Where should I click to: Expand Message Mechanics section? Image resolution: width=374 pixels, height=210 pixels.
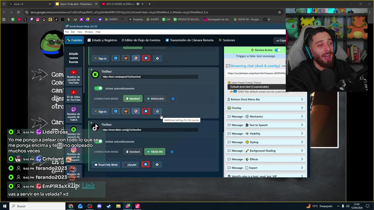click(x=266, y=116)
